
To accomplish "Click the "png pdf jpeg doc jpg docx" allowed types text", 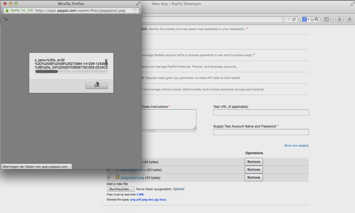I will (x=148, y=199).
